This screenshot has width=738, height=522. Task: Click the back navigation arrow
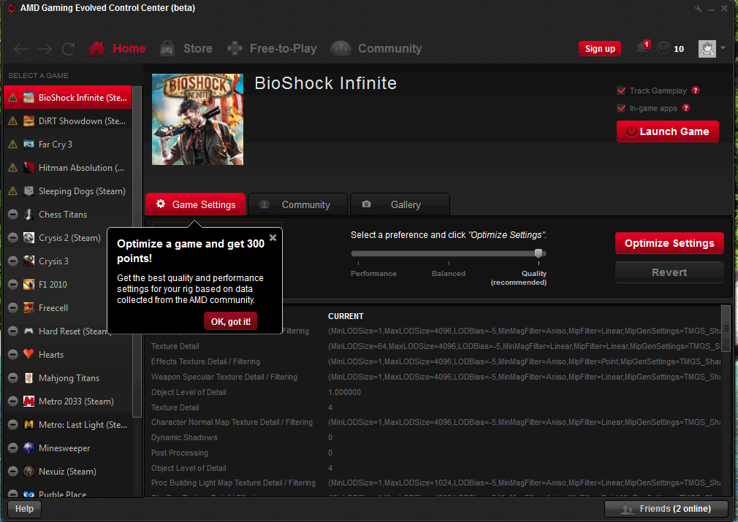(21, 49)
